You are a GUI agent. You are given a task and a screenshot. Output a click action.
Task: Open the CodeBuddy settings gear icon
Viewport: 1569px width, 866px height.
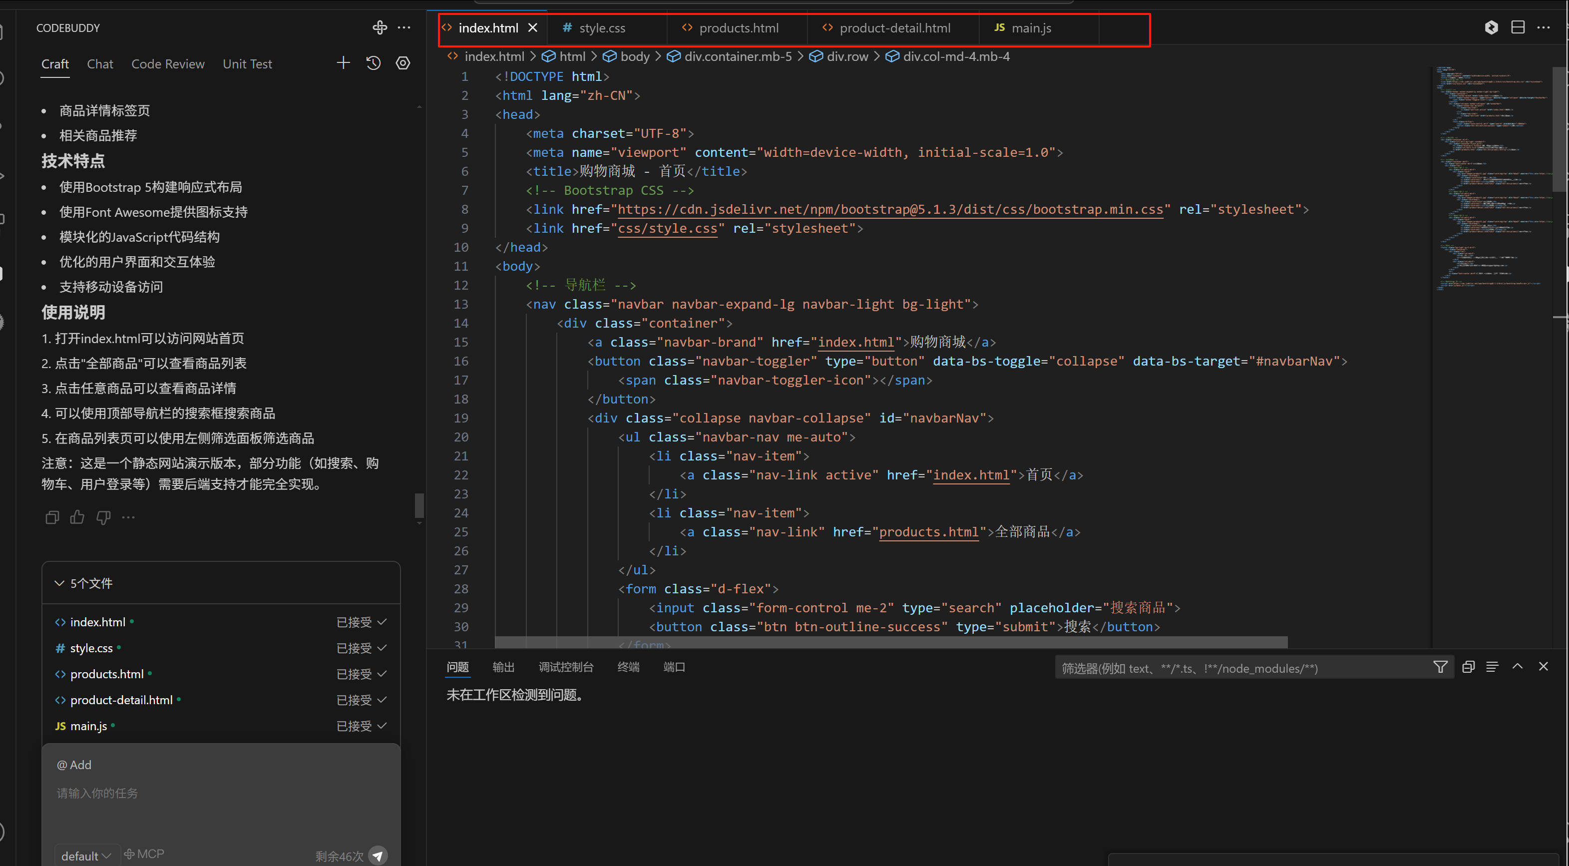(402, 63)
